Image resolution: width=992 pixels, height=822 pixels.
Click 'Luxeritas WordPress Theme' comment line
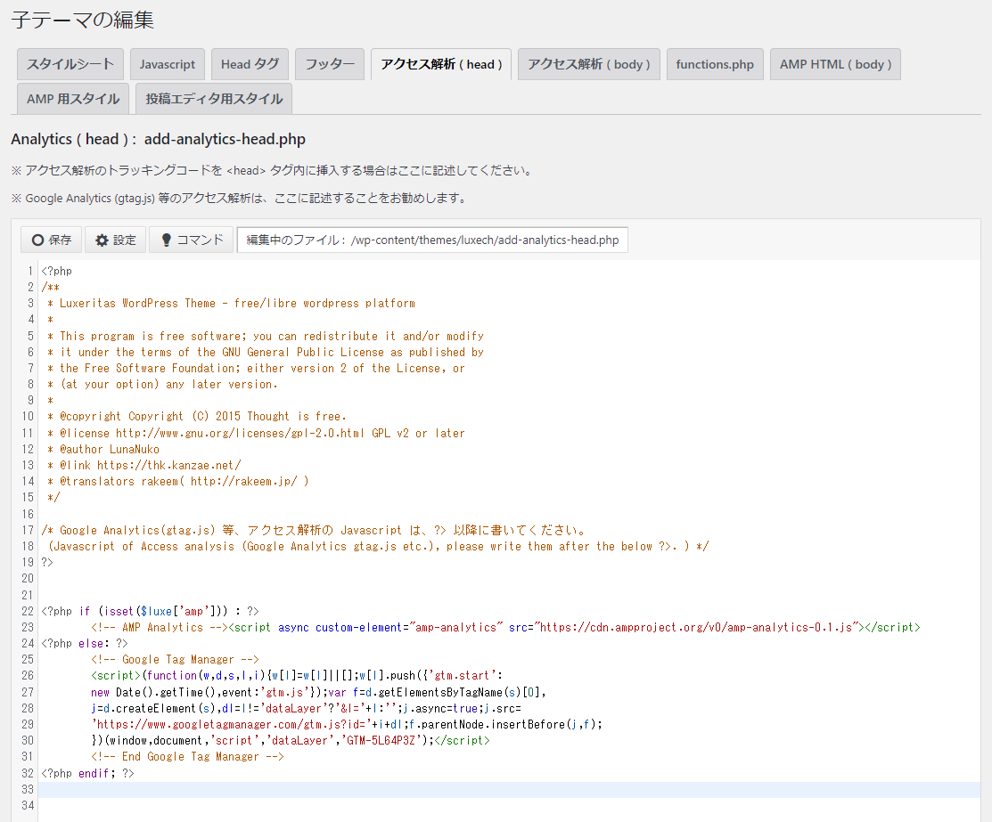tap(231, 303)
